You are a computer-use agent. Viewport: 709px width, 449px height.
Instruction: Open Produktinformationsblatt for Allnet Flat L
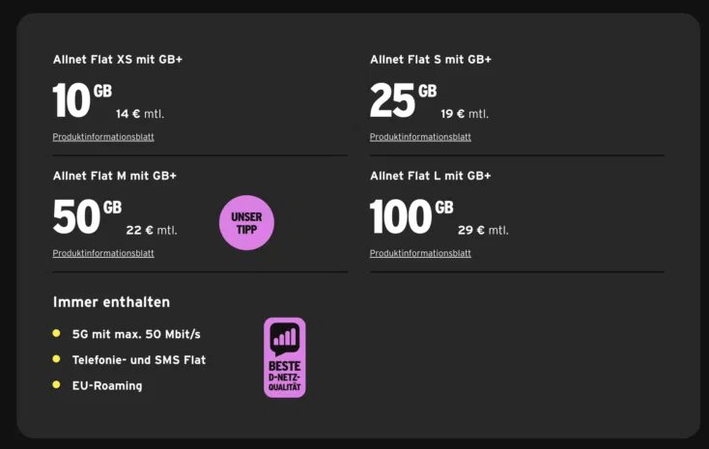coord(420,253)
